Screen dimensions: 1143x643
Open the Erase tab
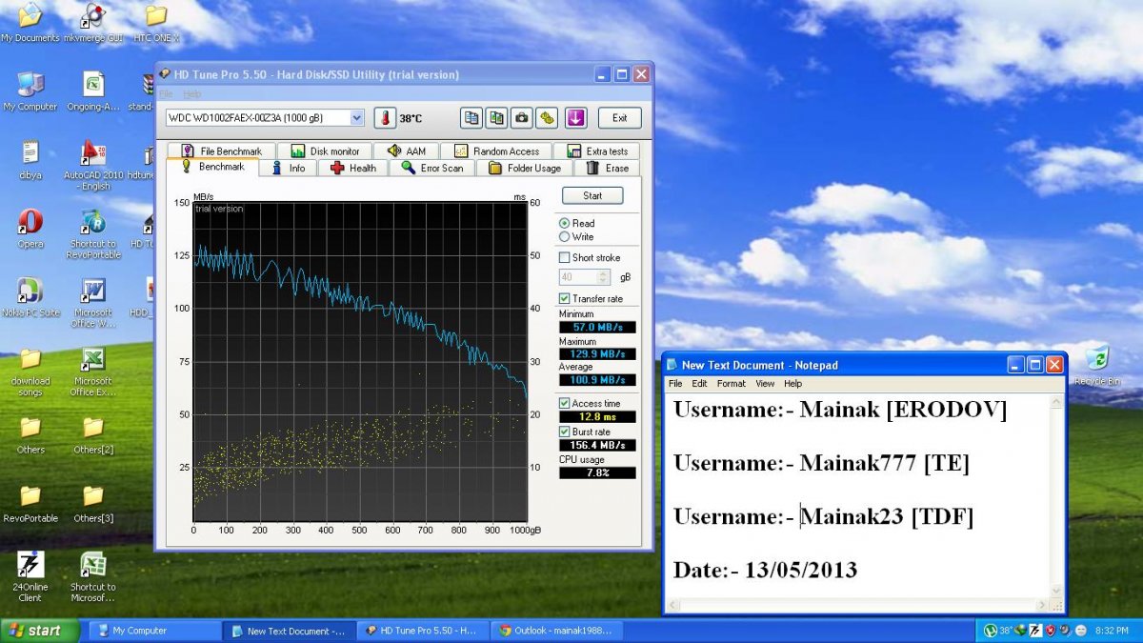607,168
